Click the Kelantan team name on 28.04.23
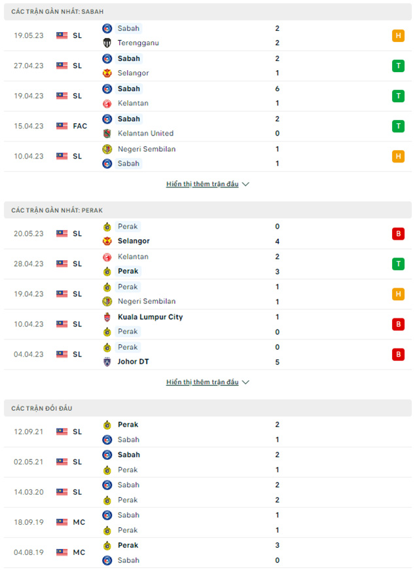 133,257
